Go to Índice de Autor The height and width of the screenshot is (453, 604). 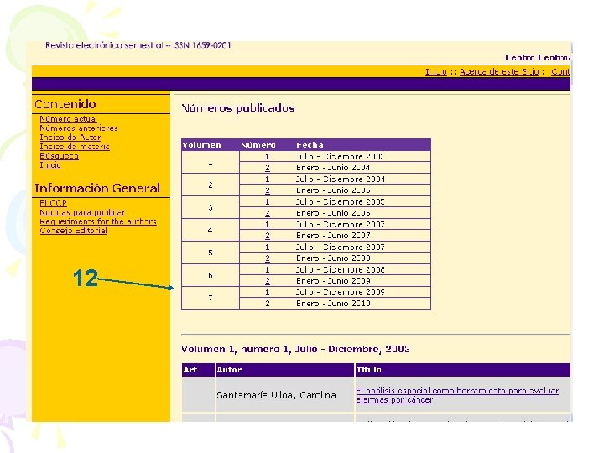[x=70, y=138]
